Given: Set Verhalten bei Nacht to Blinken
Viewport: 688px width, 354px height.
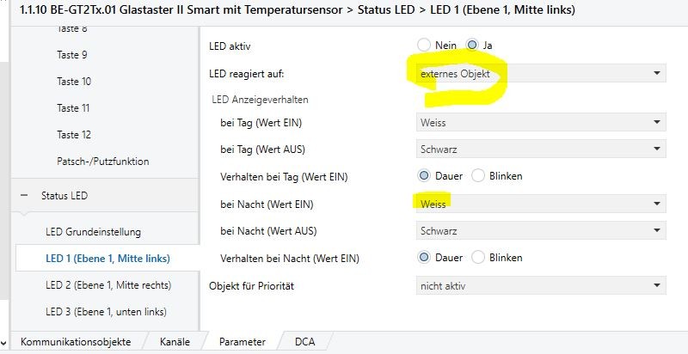Looking at the screenshot, I should pyautogui.click(x=478, y=258).
